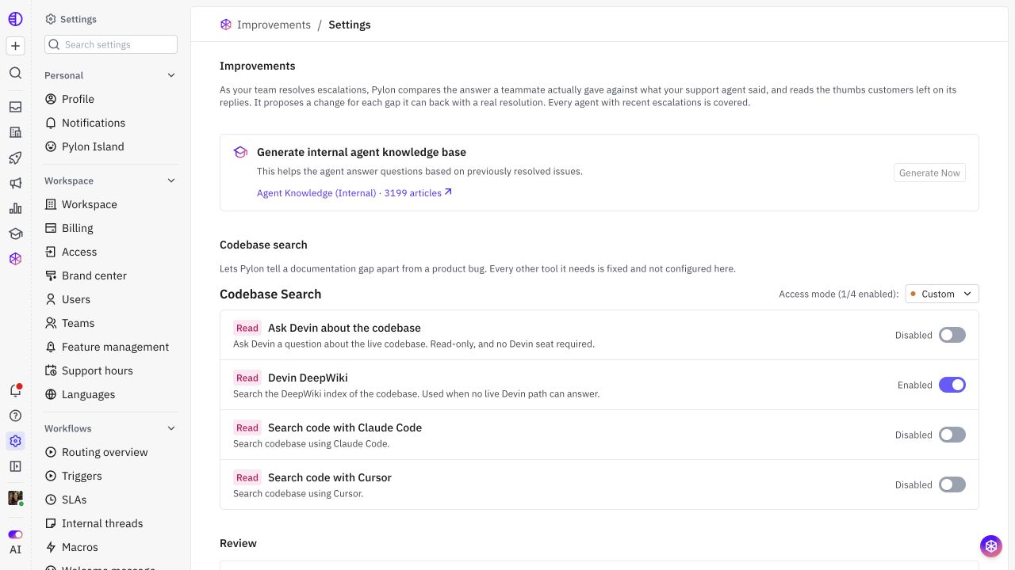Image resolution: width=1015 pixels, height=570 pixels.
Task: Open the bar chart analytics icon
Action: coord(15,208)
